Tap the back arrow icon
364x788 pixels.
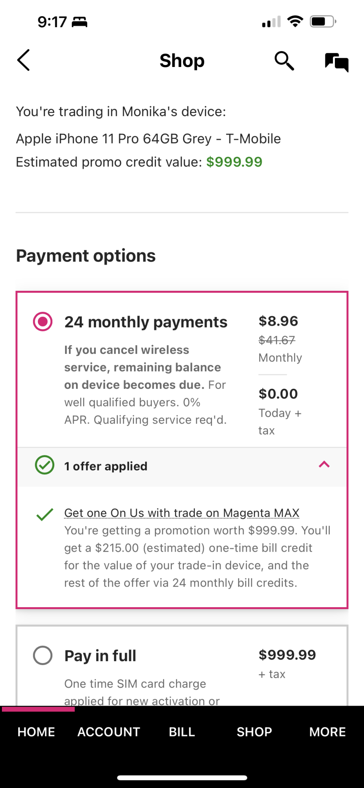[24, 60]
